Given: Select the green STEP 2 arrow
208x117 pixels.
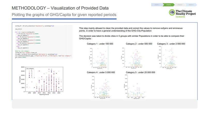Looking at the screenshot, I should (169, 5).
